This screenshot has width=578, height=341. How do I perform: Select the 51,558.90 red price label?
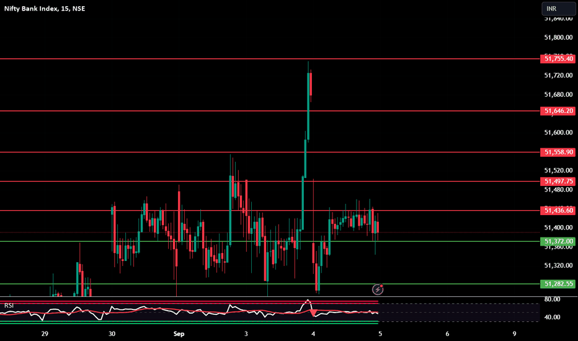558,152
